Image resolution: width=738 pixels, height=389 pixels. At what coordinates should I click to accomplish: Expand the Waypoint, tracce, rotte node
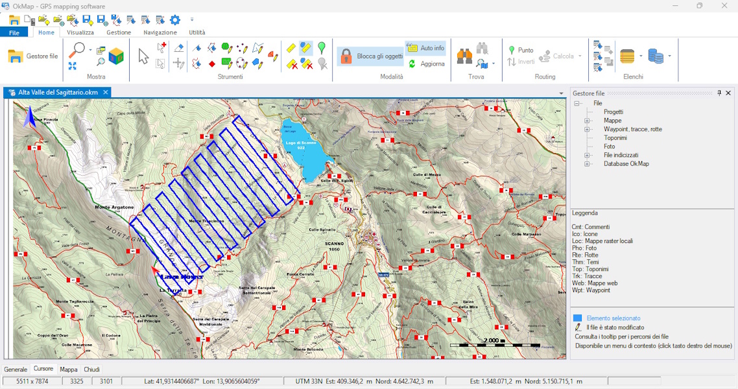click(587, 130)
